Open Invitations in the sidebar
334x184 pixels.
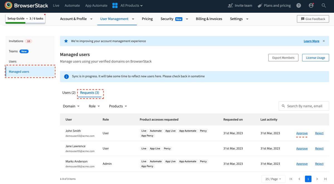coord(30,41)
